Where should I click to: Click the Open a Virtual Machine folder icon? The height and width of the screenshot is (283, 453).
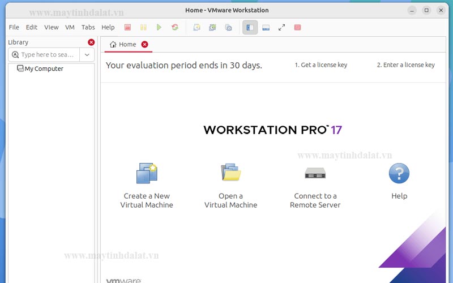[x=231, y=173]
